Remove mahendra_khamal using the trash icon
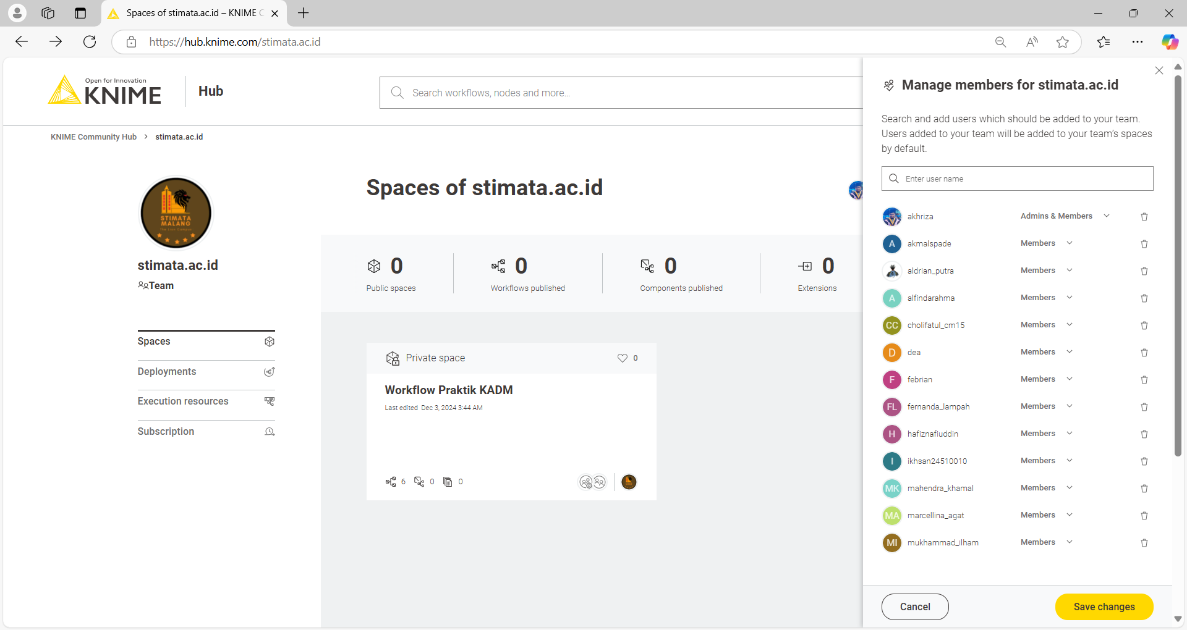1187x630 pixels. [1144, 489]
